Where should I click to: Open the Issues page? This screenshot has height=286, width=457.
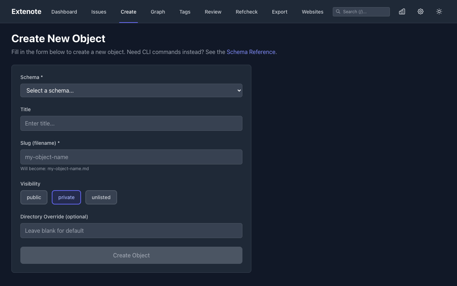click(99, 12)
